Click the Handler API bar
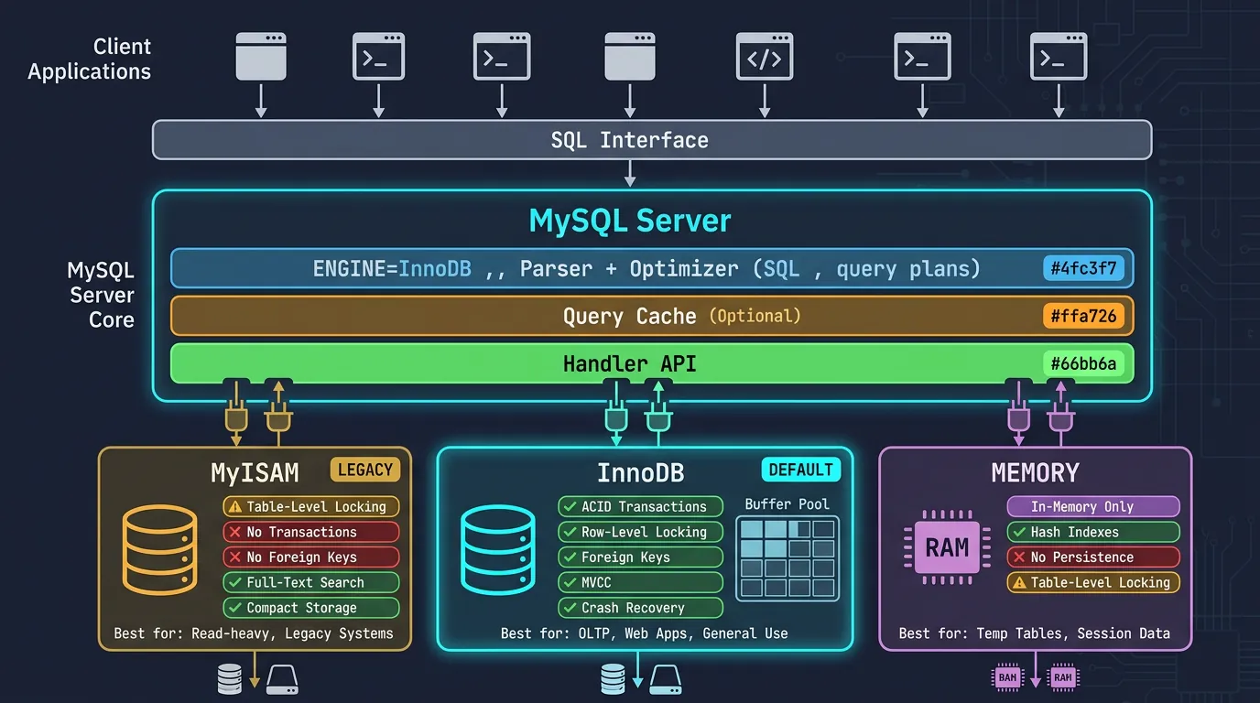1260x703 pixels. tap(630, 363)
